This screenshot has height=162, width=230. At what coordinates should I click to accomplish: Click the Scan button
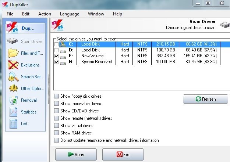tap(76, 154)
